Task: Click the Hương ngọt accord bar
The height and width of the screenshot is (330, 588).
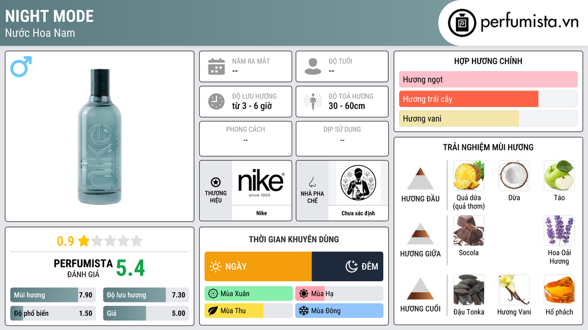Action: tap(488, 79)
